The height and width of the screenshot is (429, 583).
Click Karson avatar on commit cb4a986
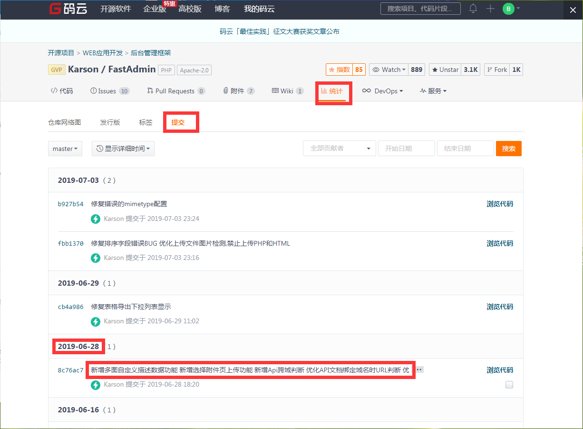96,321
